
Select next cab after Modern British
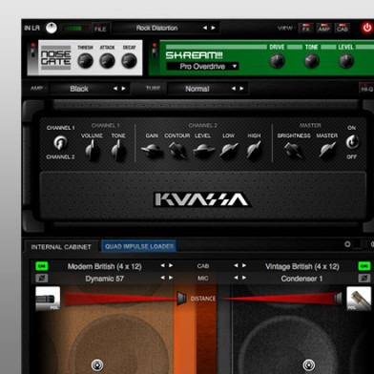[x=171, y=265]
